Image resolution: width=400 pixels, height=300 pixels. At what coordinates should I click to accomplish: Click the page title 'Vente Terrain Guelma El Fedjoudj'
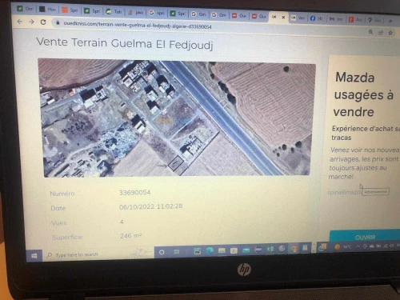point(125,43)
